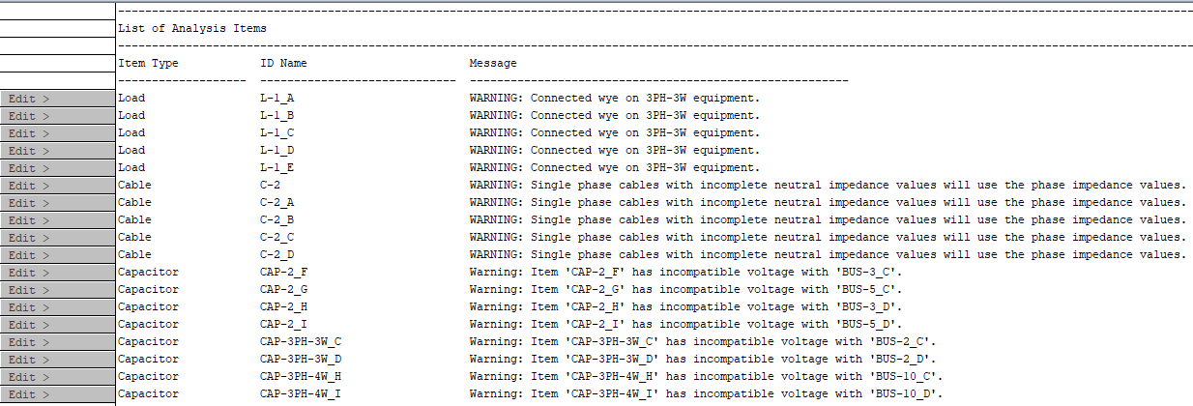
Task: Edit the L-1_D load item
Action: point(57,151)
